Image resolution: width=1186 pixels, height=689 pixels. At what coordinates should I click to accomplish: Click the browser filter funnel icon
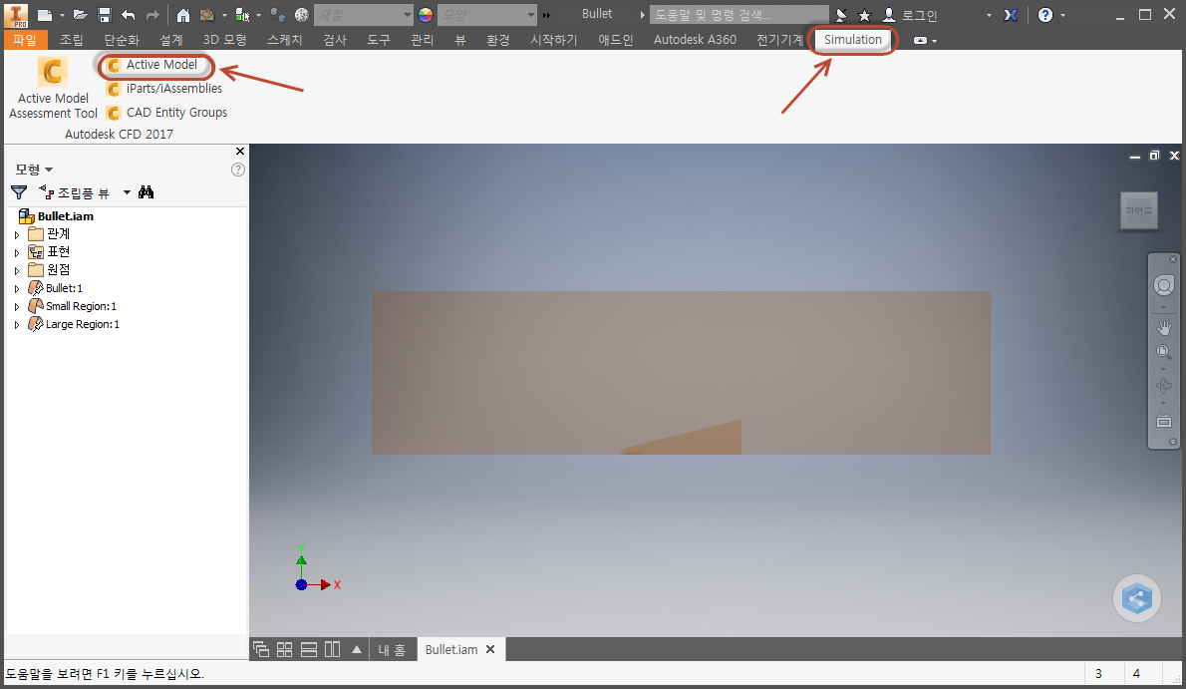(x=19, y=192)
